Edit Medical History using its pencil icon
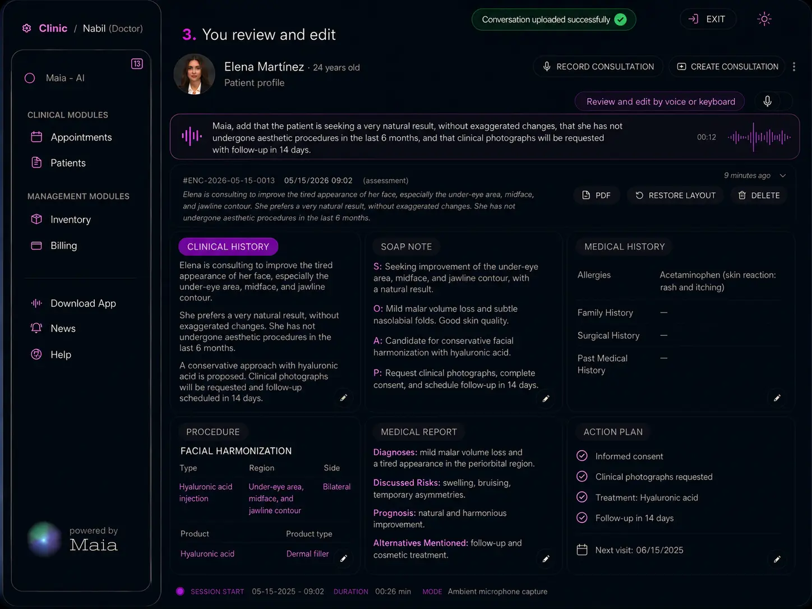Viewport: 812px width, 609px height. 777,398
